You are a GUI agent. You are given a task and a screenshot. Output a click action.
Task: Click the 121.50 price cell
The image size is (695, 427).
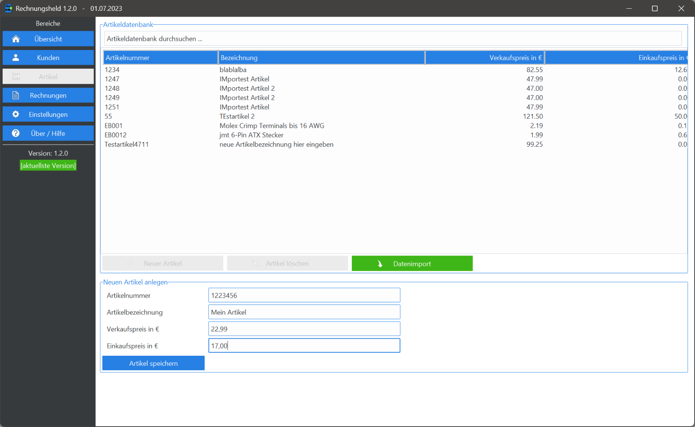[533, 116]
